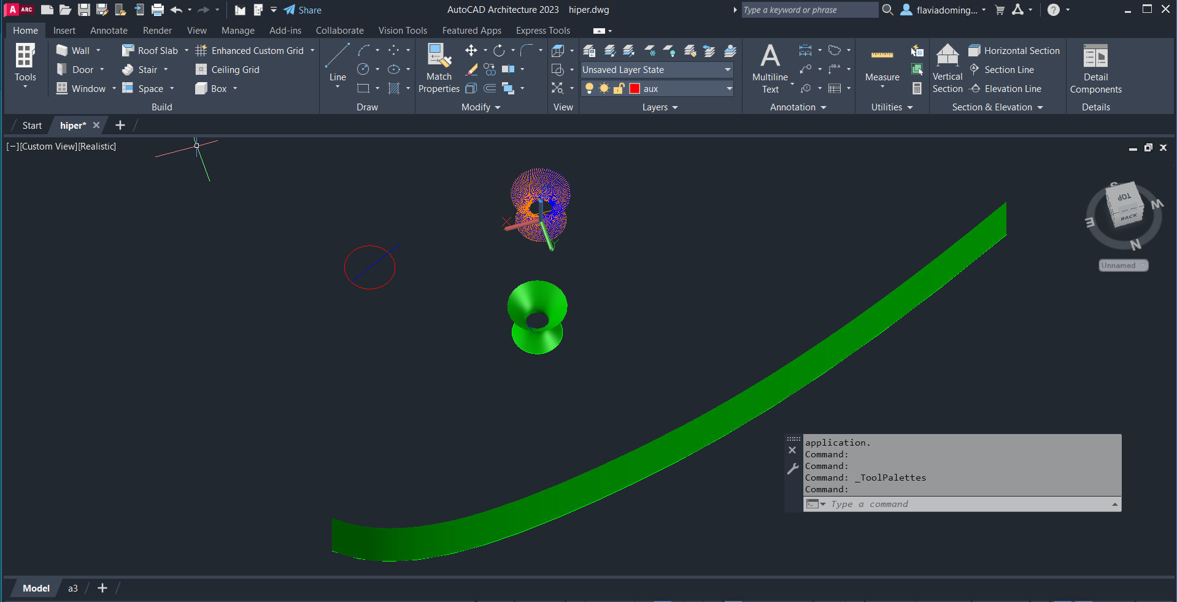
Task: Click the Share button
Action: (303, 10)
